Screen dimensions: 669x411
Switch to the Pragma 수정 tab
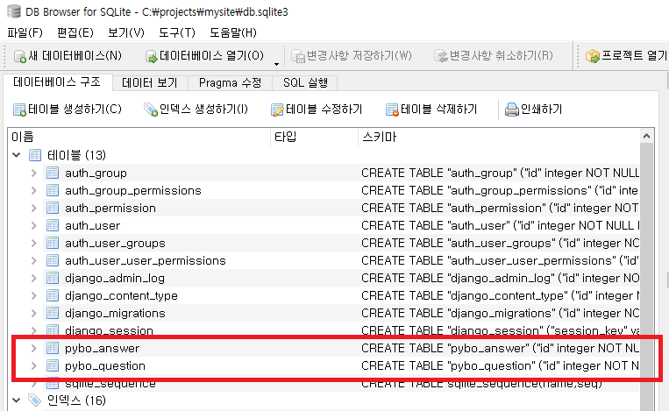[230, 82]
